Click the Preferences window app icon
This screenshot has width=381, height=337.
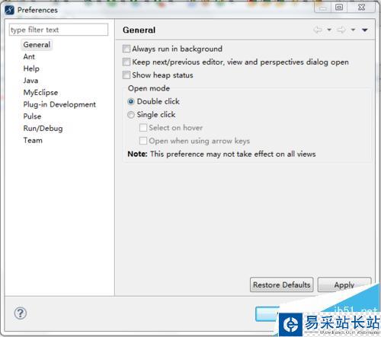[10, 10]
